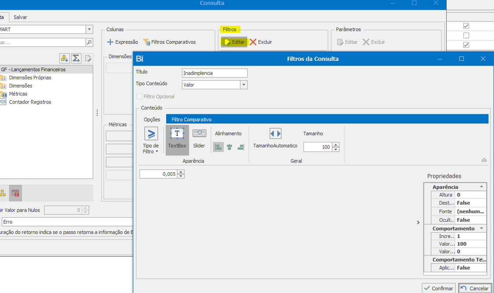This screenshot has height=293, width=494.
Task: Select the Contador Registros item
Action: [x=30, y=102]
